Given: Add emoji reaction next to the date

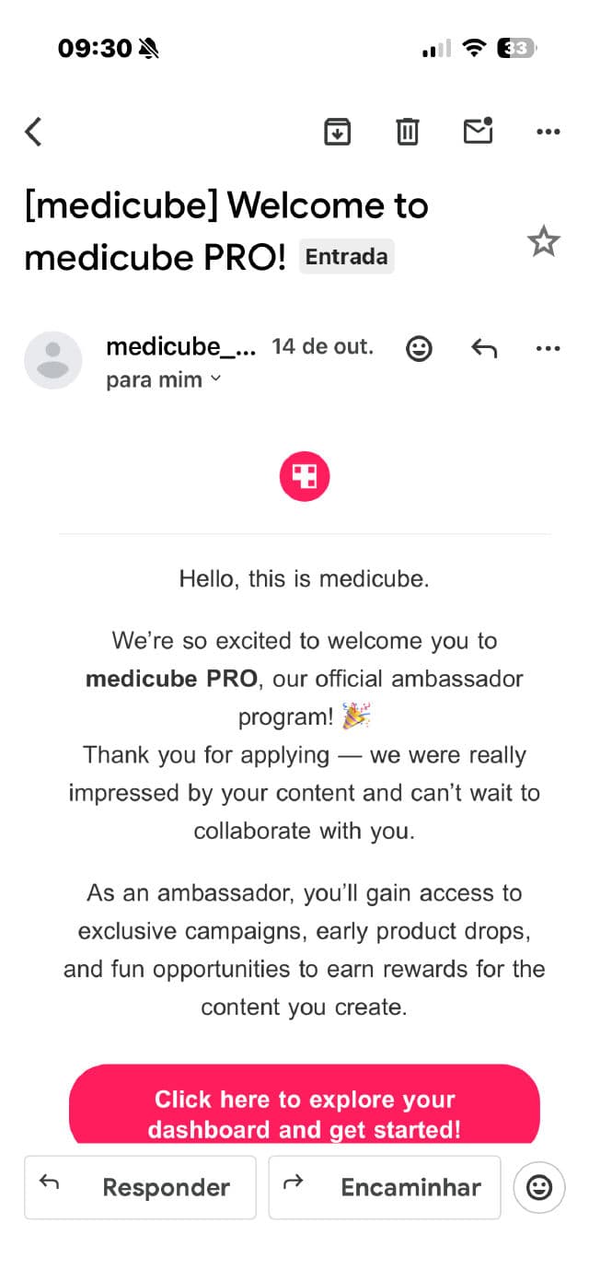Looking at the screenshot, I should click(x=419, y=348).
